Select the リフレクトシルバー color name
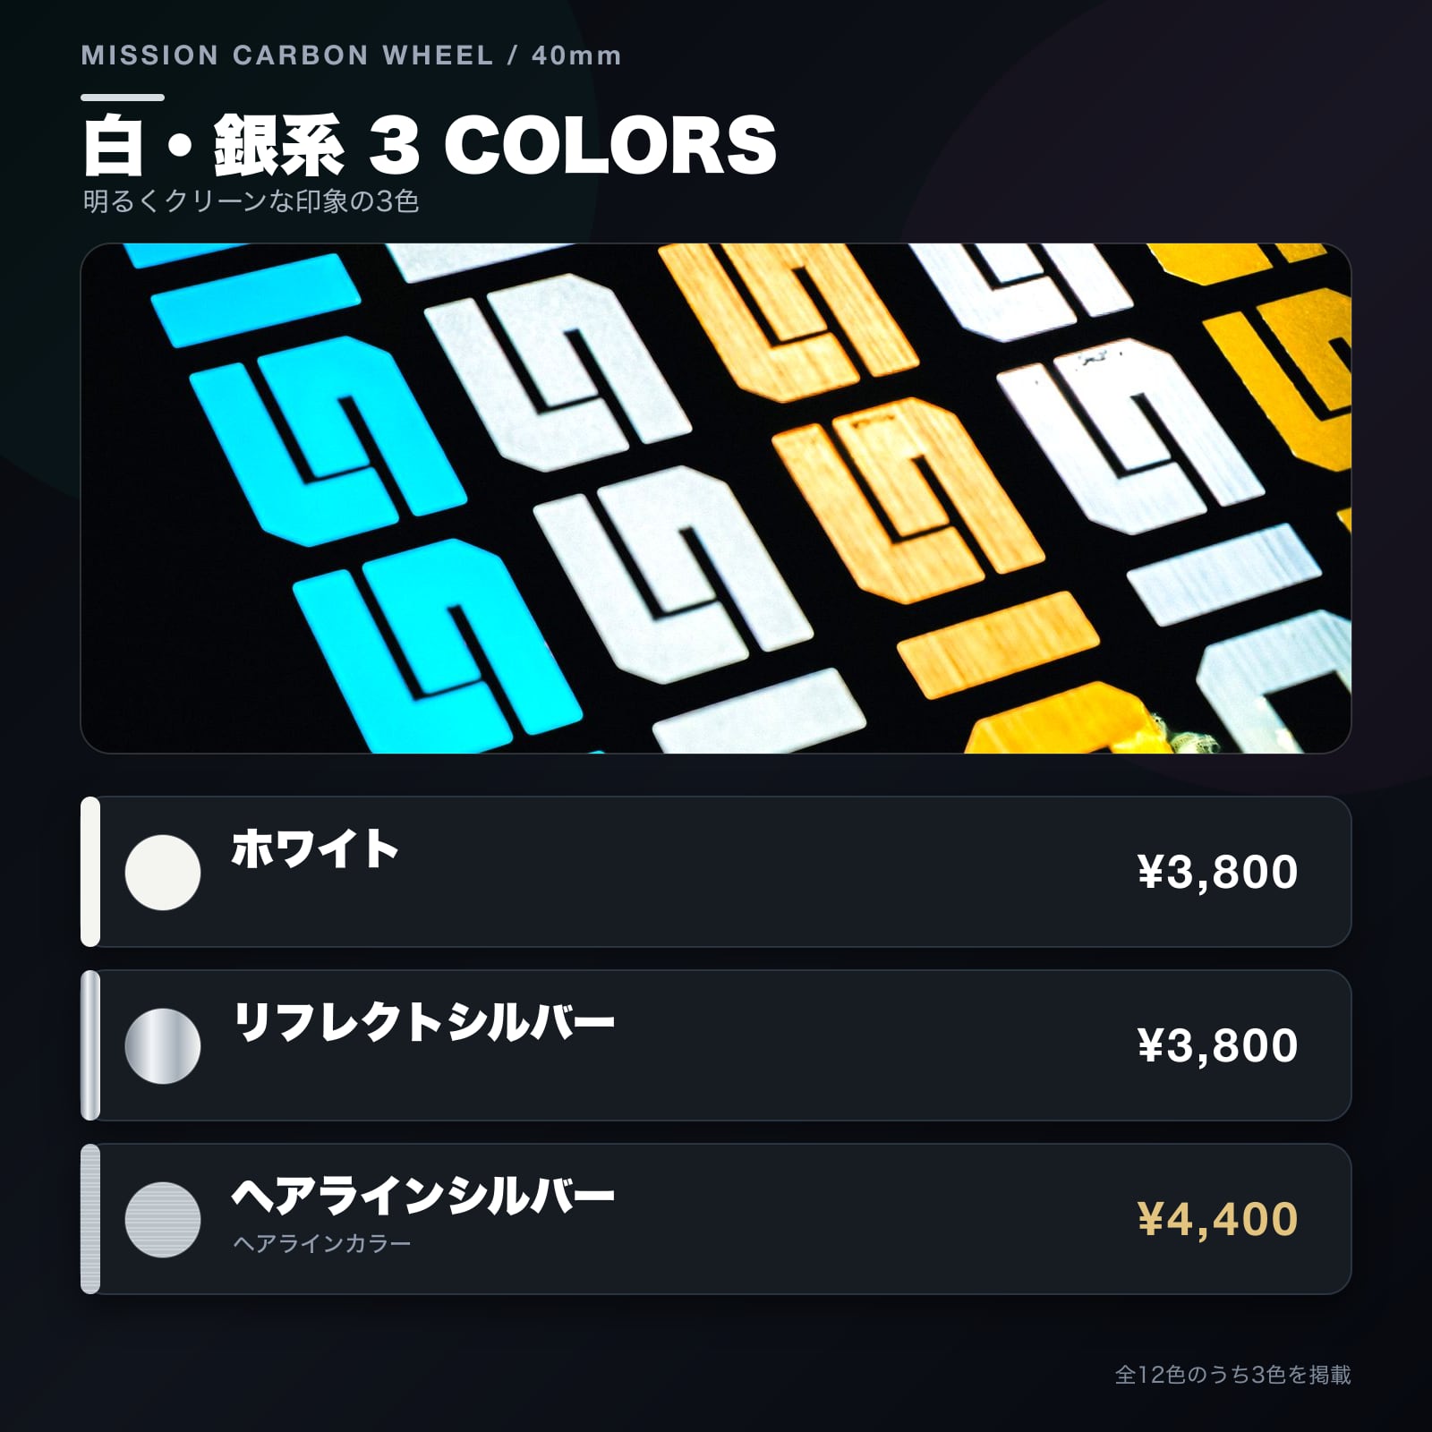The height and width of the screenshot is (1432, 1432). (x=423, y=1022)
